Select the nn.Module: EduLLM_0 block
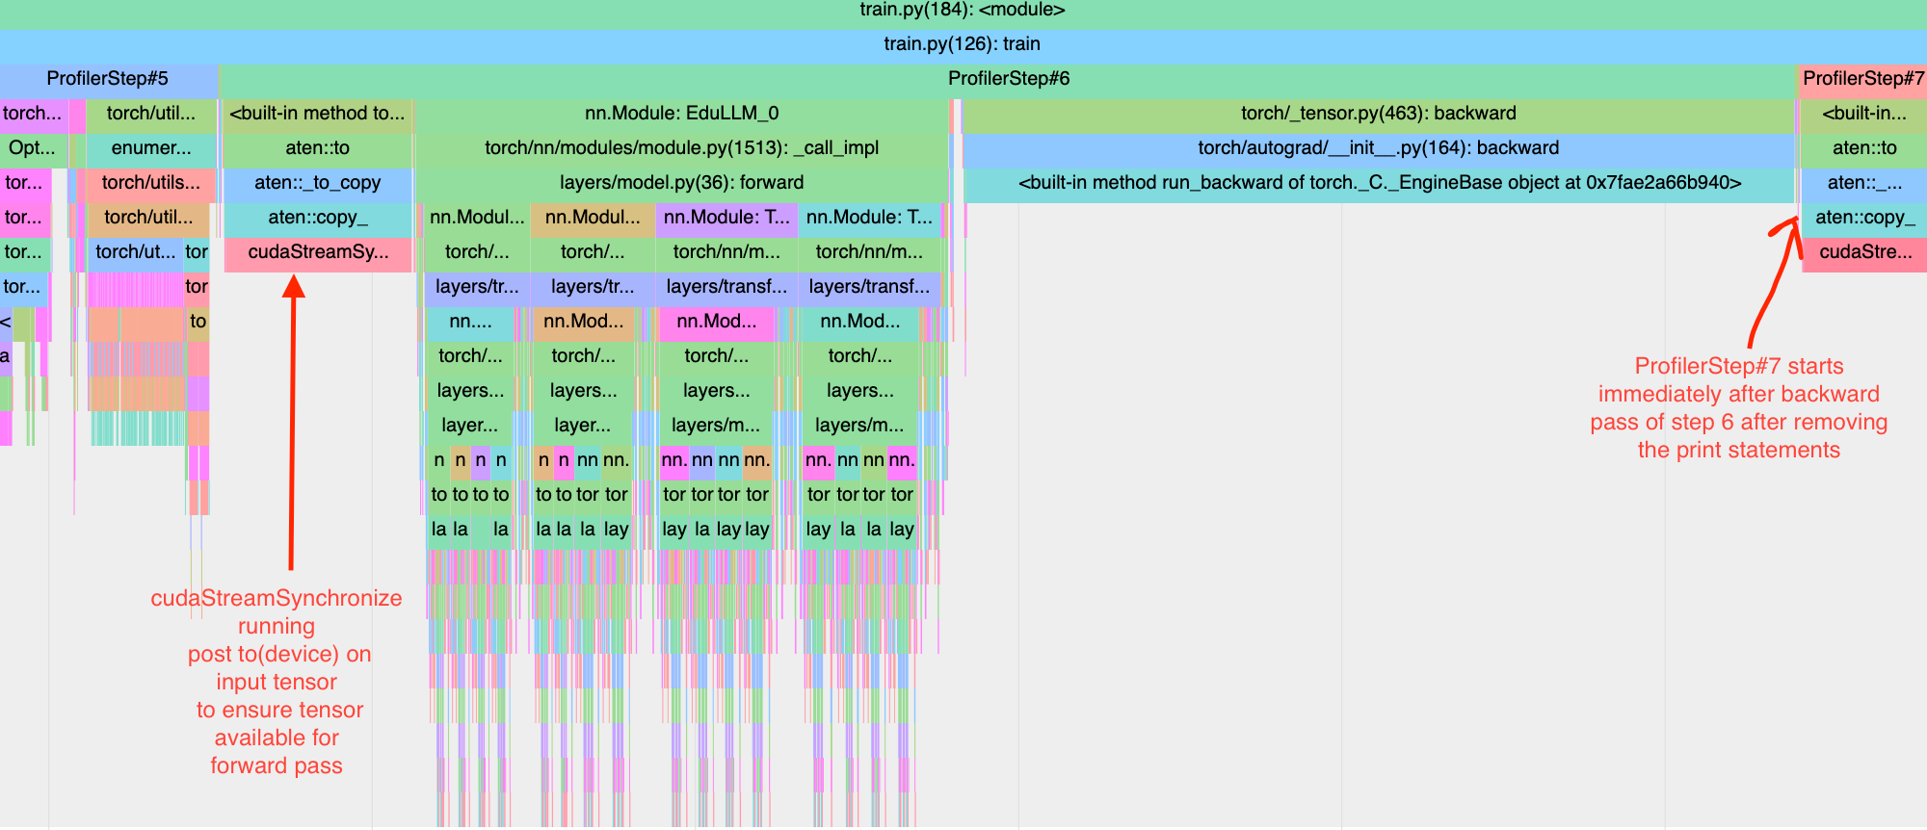 click(681, 114)
